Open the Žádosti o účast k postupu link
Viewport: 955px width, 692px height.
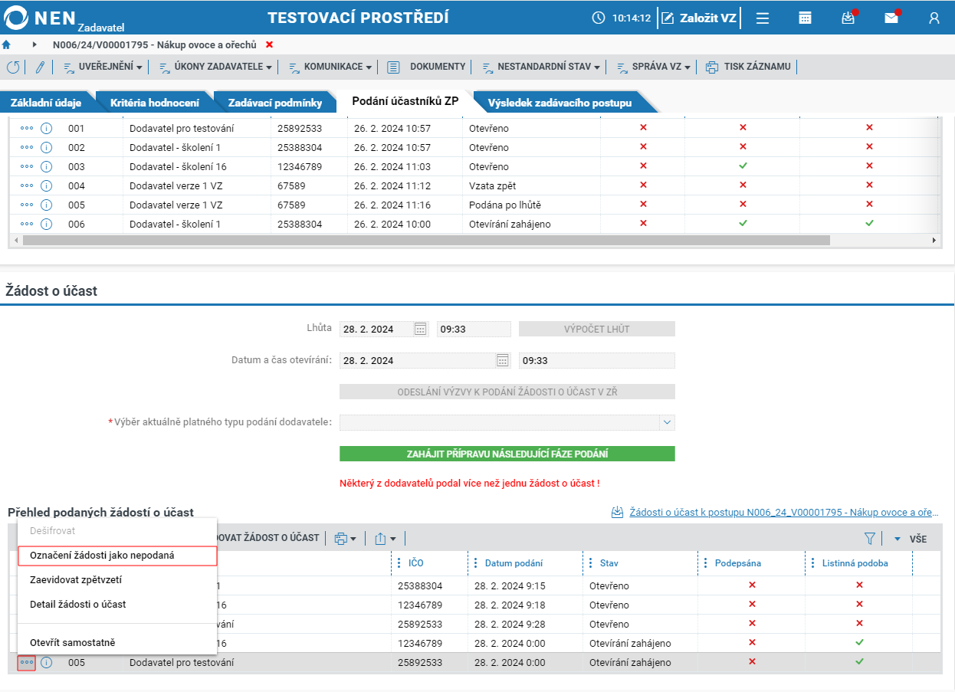[783, 512]
